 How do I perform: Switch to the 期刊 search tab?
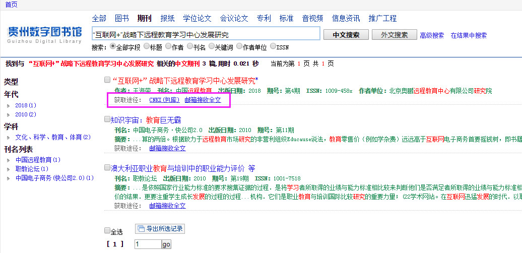coord(145,18)
